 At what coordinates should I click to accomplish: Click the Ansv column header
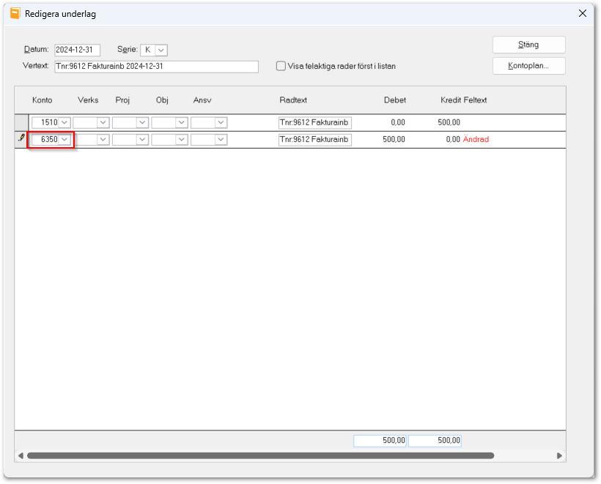click(x=202, y=100)
